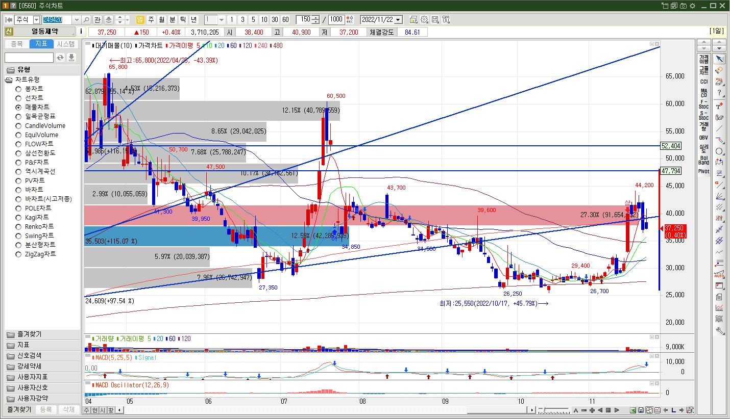Screen dimensions: 730x419
Task: Click the 60 minute interval button
Action: (x=285, y=19)
